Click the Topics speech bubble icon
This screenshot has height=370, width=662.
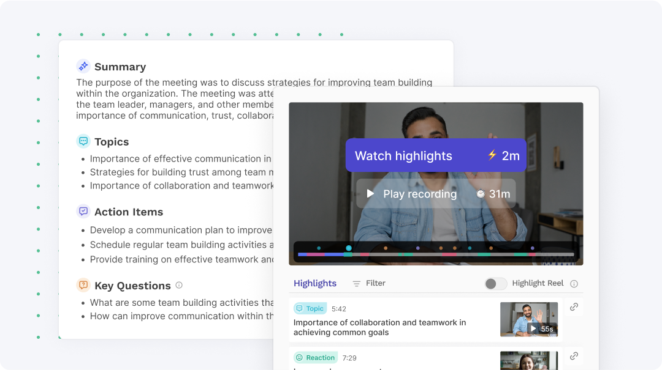82,141
